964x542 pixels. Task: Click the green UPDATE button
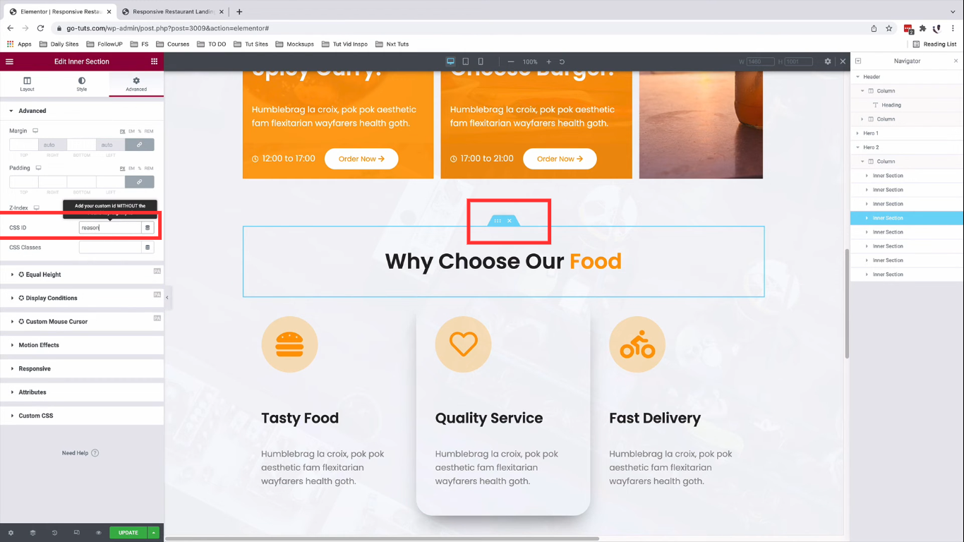tap(128, 533)
